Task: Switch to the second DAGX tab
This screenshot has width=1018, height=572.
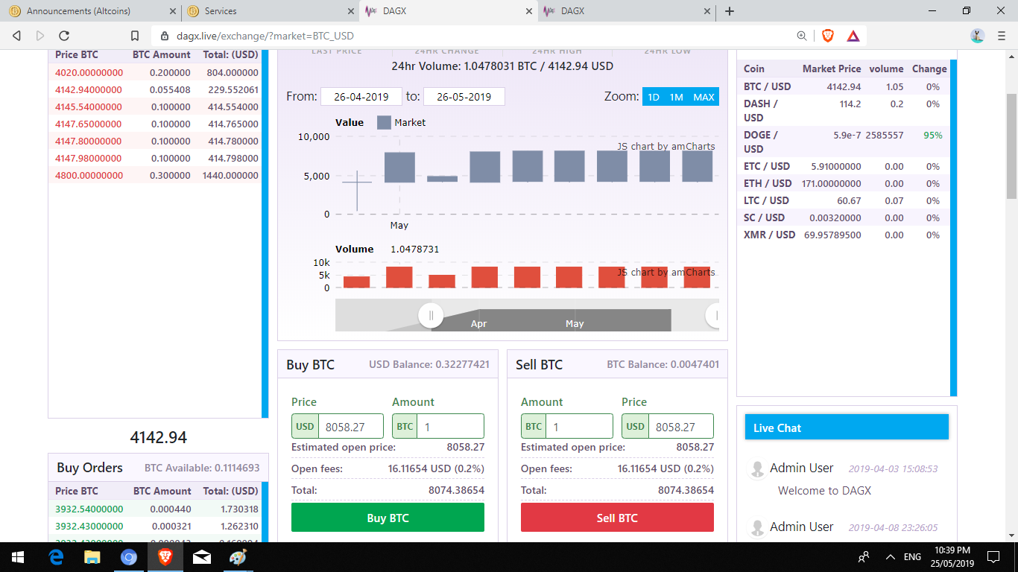Action: (626, 11)
